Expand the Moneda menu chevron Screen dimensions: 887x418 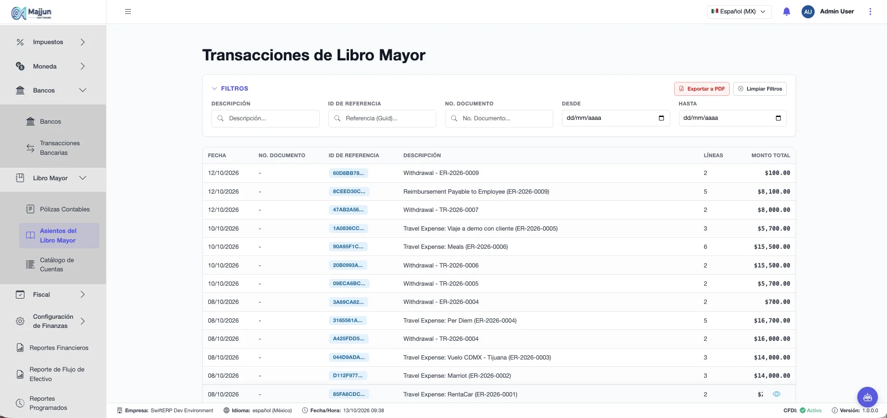tap(82, 66)
